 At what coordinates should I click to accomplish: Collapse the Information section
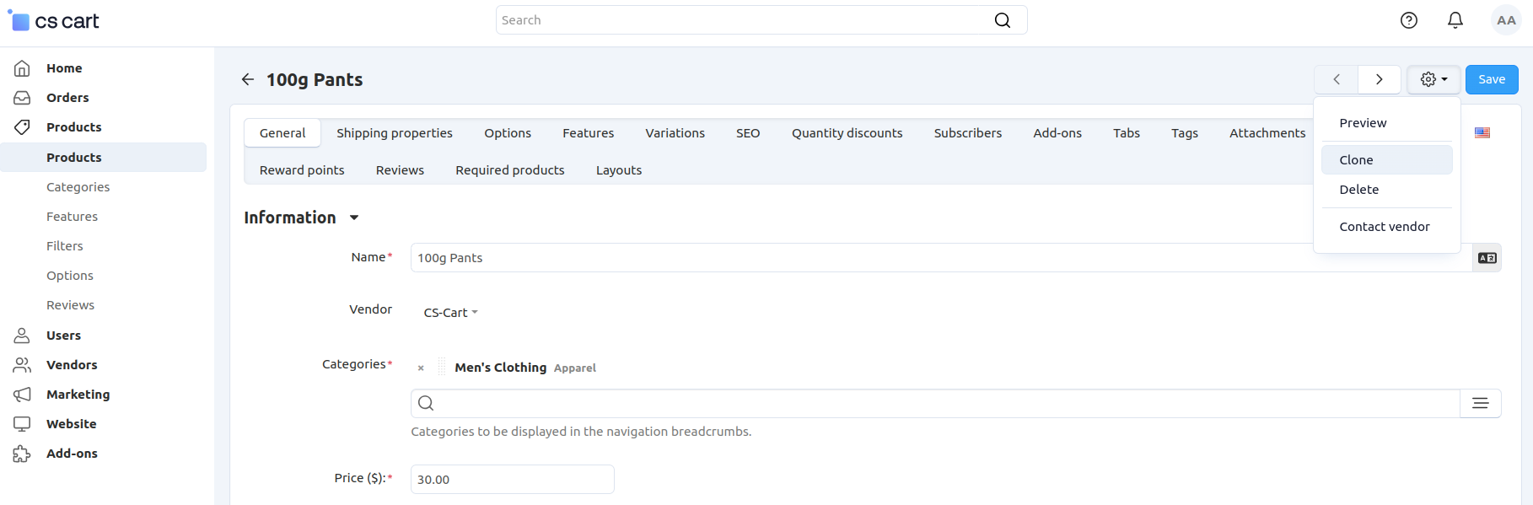pos(354,218)
